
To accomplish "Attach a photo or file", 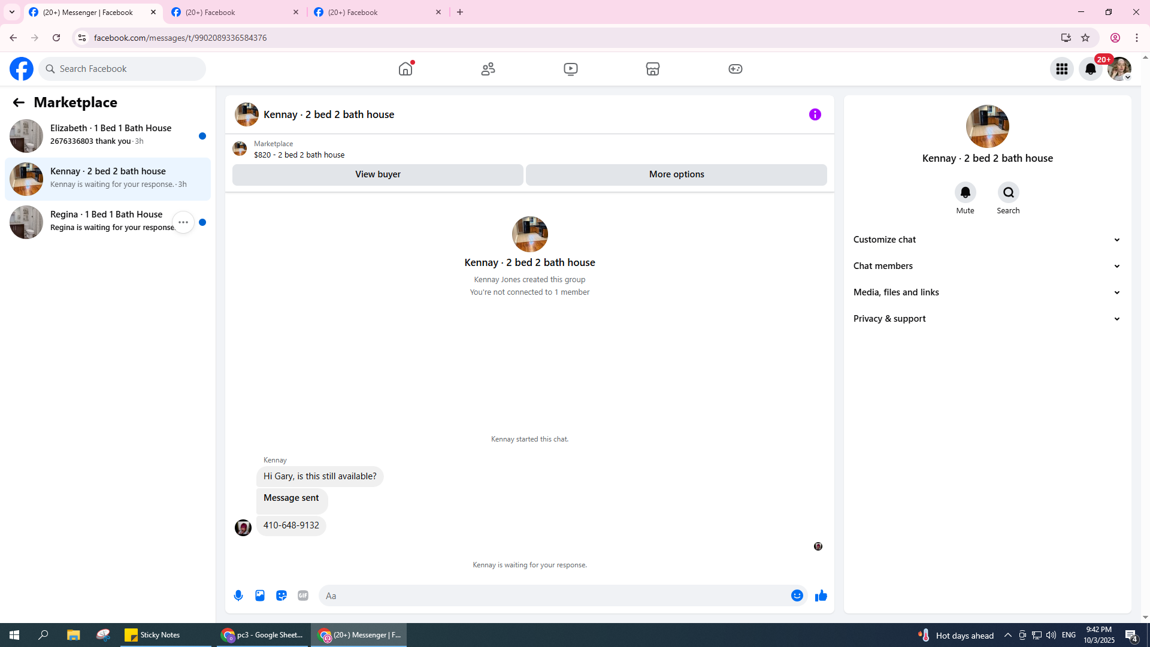I will (x=260, y=595).
